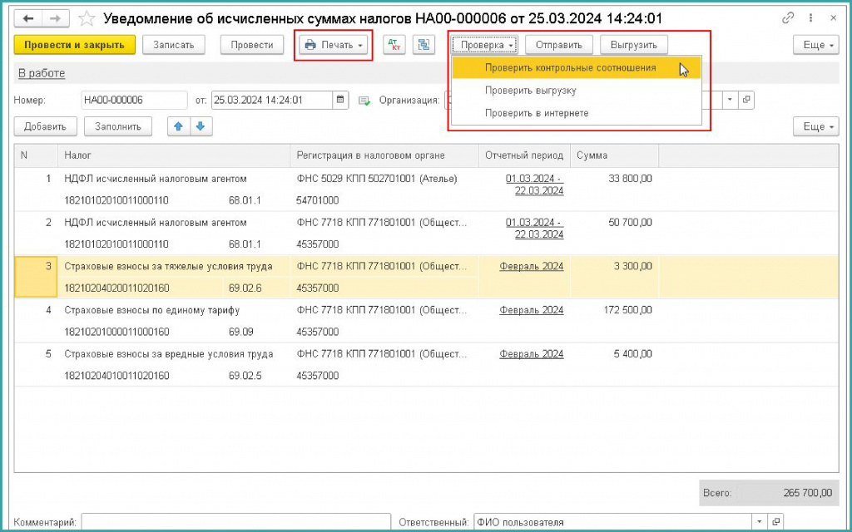Open period link for row 1 НДФЛ
The image size is (852, 532).
(534, 185)
